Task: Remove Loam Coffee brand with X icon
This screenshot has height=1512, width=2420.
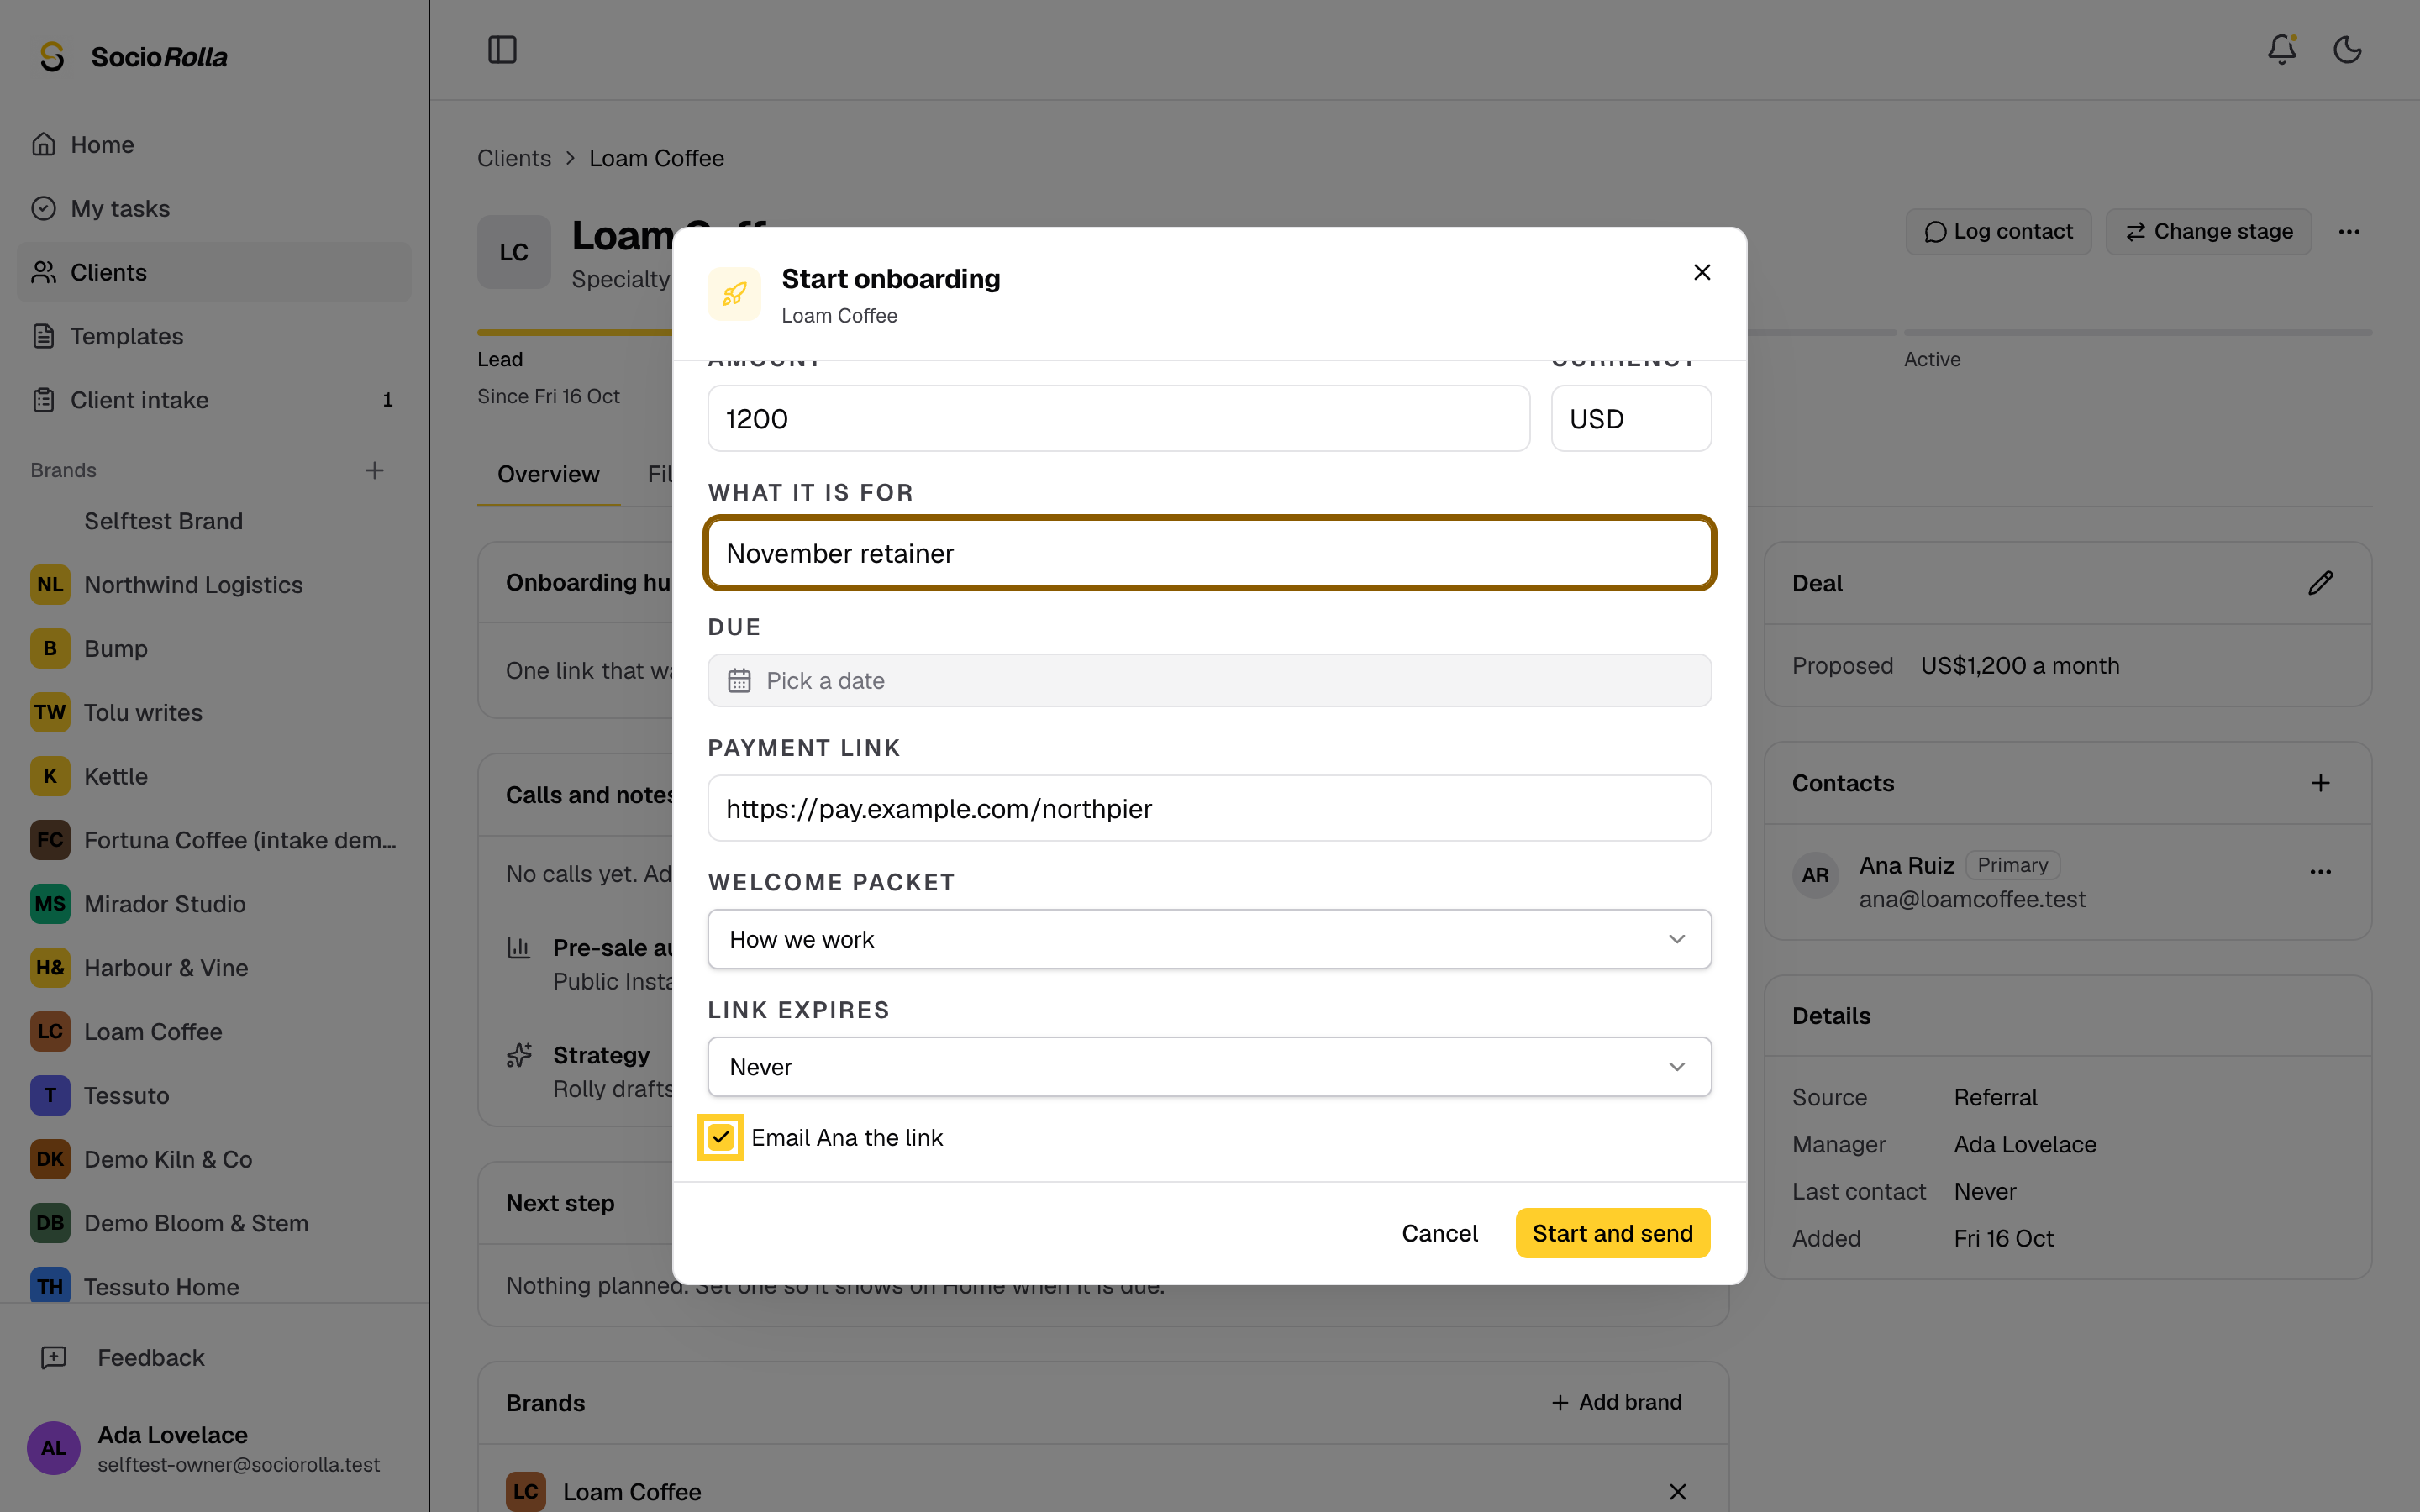Action: [1677, 1492]
